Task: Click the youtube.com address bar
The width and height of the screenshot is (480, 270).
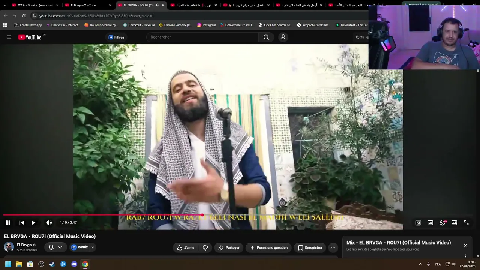Action: [x=199, y=16]
